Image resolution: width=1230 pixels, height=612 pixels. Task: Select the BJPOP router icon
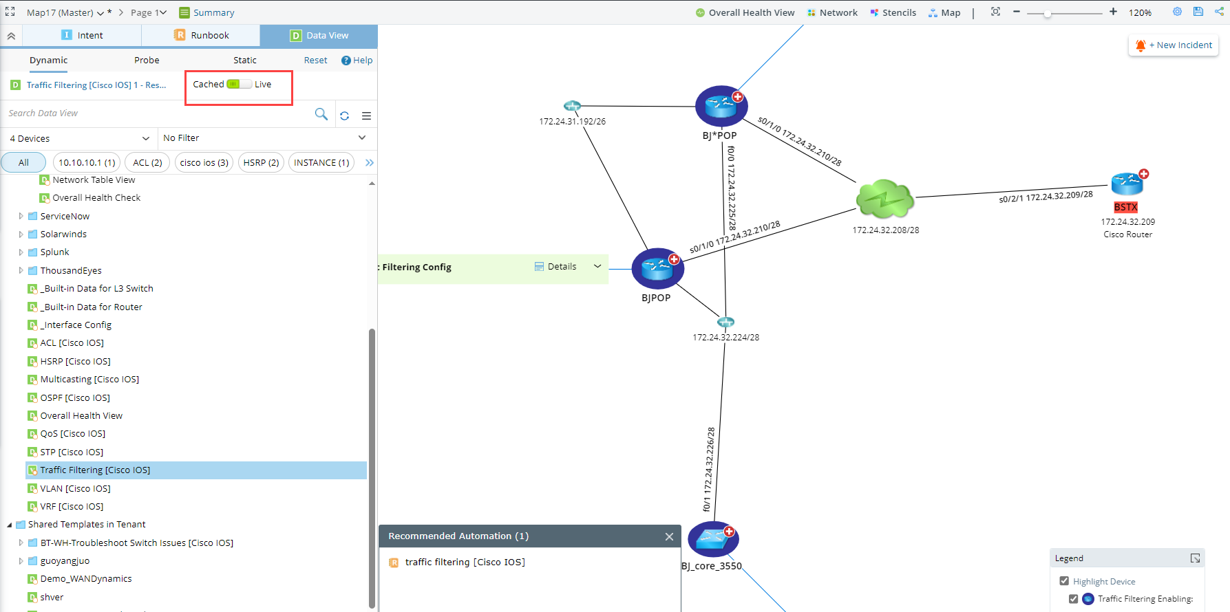657,269
